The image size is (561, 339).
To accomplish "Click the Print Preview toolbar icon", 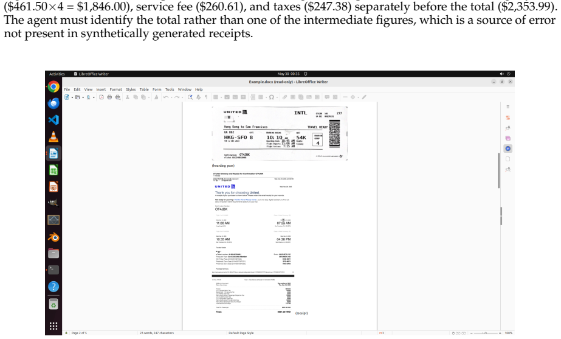I will pos(118,97).
